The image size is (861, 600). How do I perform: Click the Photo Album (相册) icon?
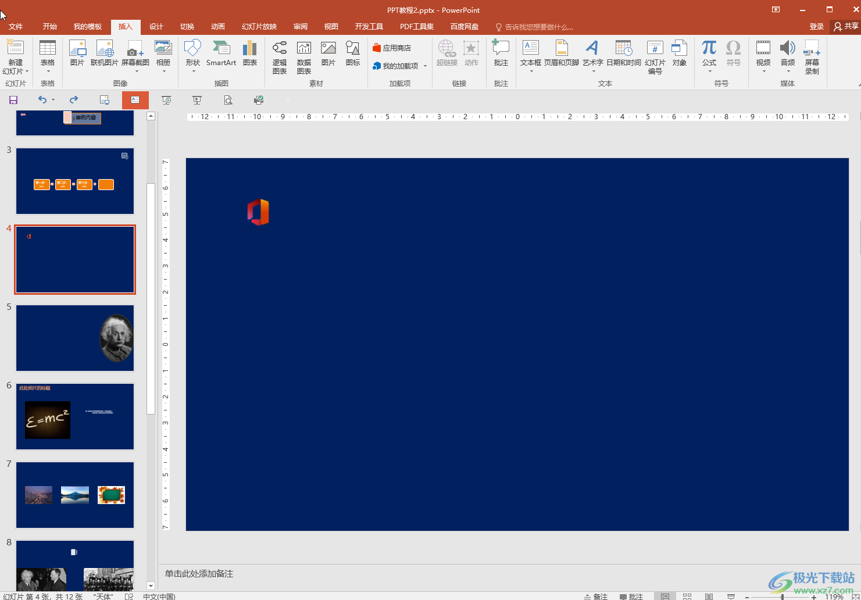point(163,56)
